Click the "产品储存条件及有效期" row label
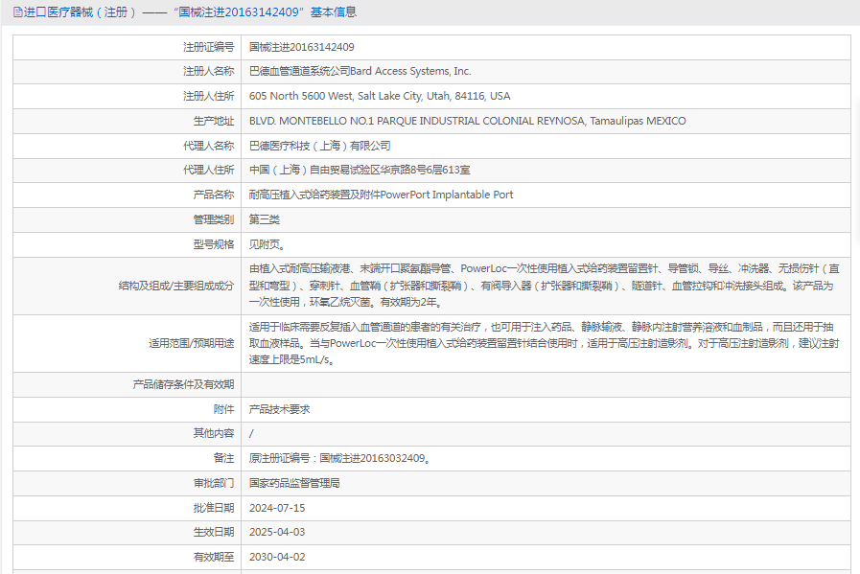 point(183,385)
